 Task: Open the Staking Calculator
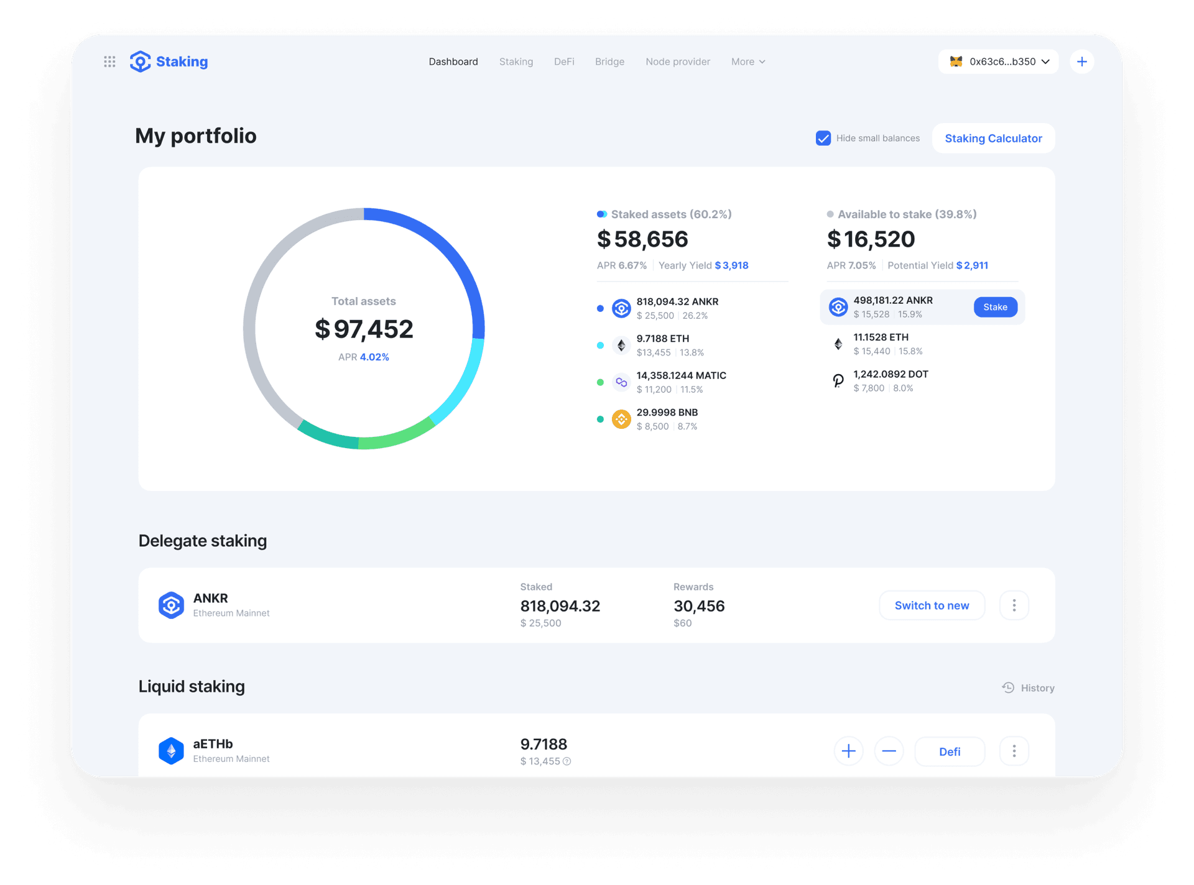tap(993, 139)
